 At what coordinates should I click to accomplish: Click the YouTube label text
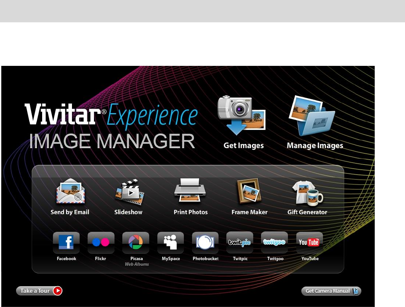click(310, 259)
